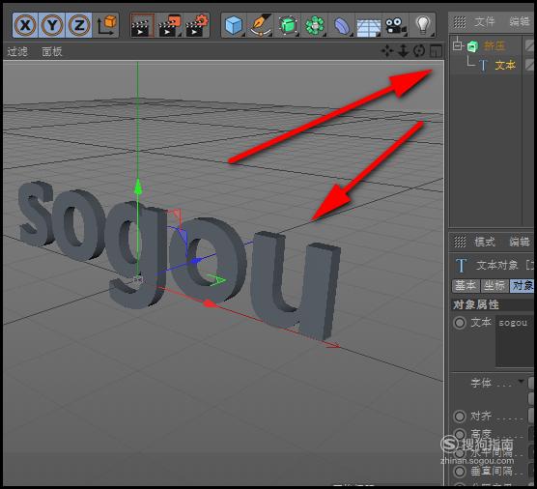Click the blue Z axis gizmo arrow
Image resolution: width=537 pixels, height=489 pixels.
click(195, 261)
